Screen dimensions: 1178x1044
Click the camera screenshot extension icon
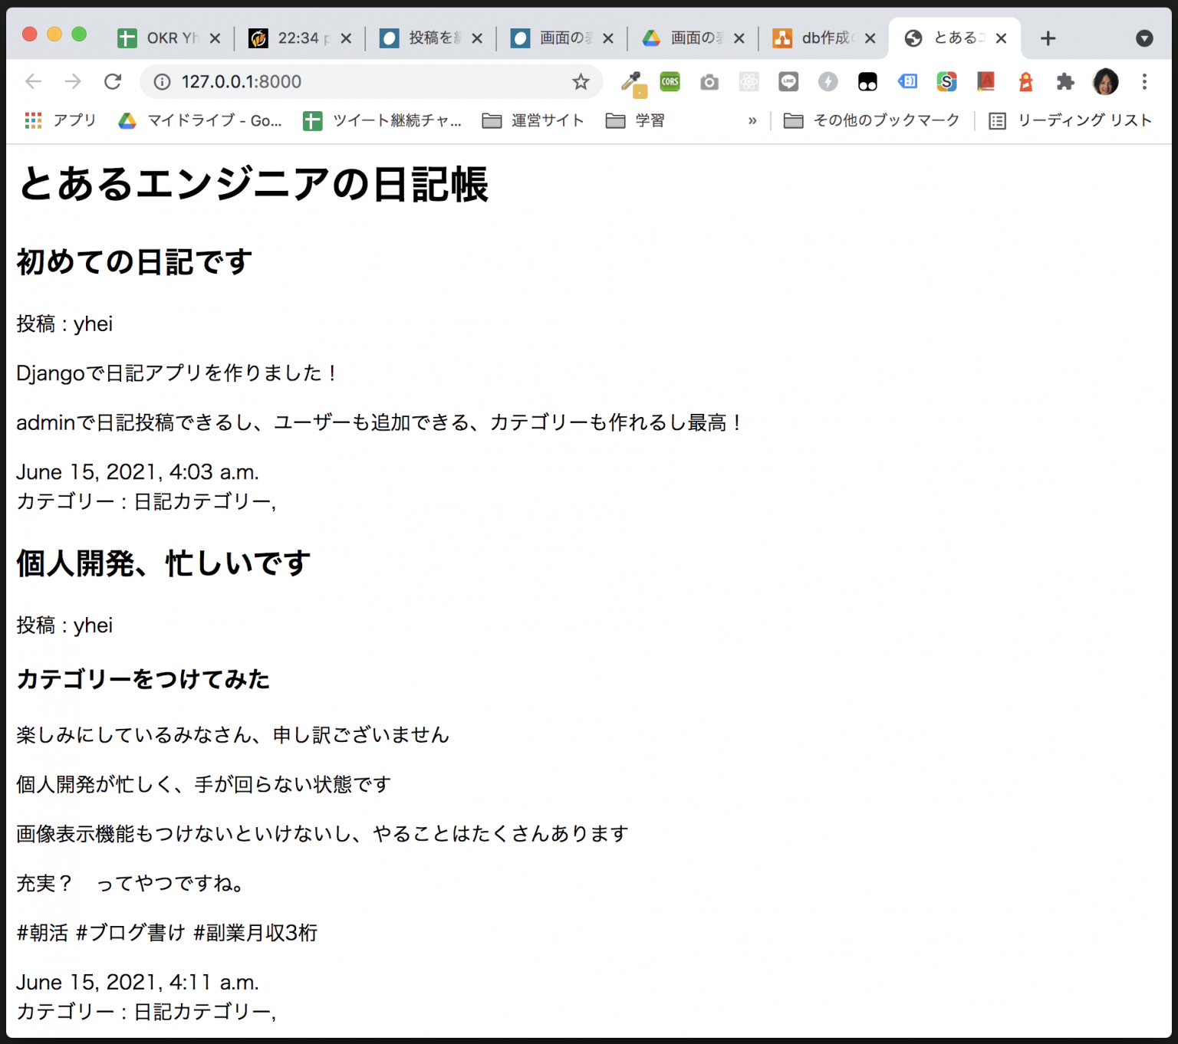click(x=709, y=81)
